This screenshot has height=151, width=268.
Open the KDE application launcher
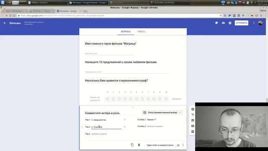click(3, 3)
